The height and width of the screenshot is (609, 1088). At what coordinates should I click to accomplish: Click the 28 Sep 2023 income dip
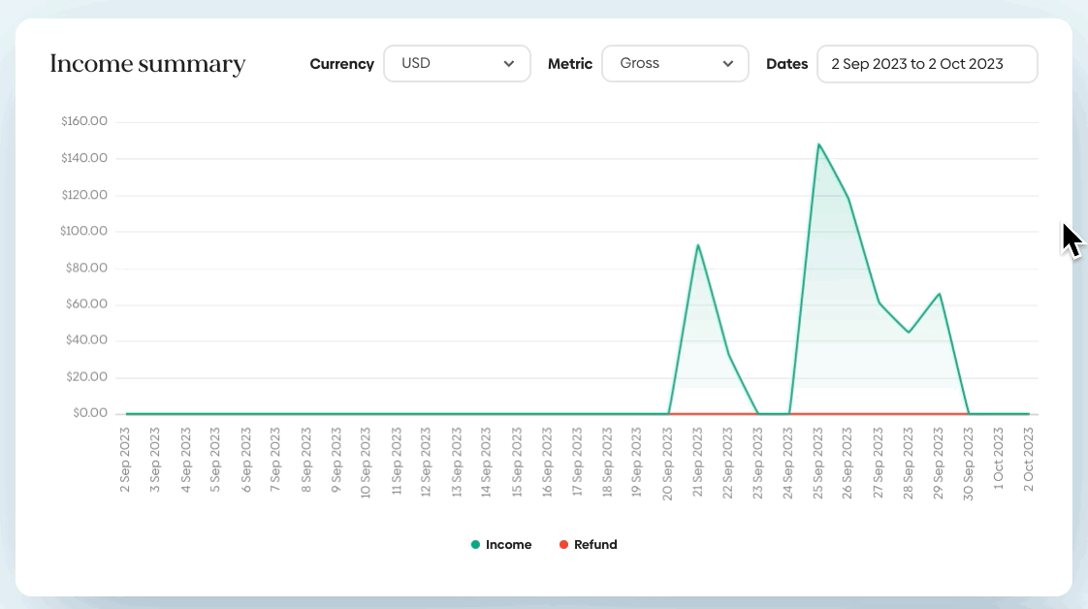click(909, 333)
